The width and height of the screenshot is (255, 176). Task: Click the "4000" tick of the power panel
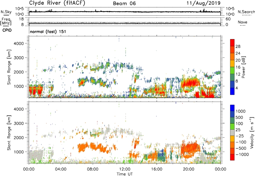[x=19, y=44]
